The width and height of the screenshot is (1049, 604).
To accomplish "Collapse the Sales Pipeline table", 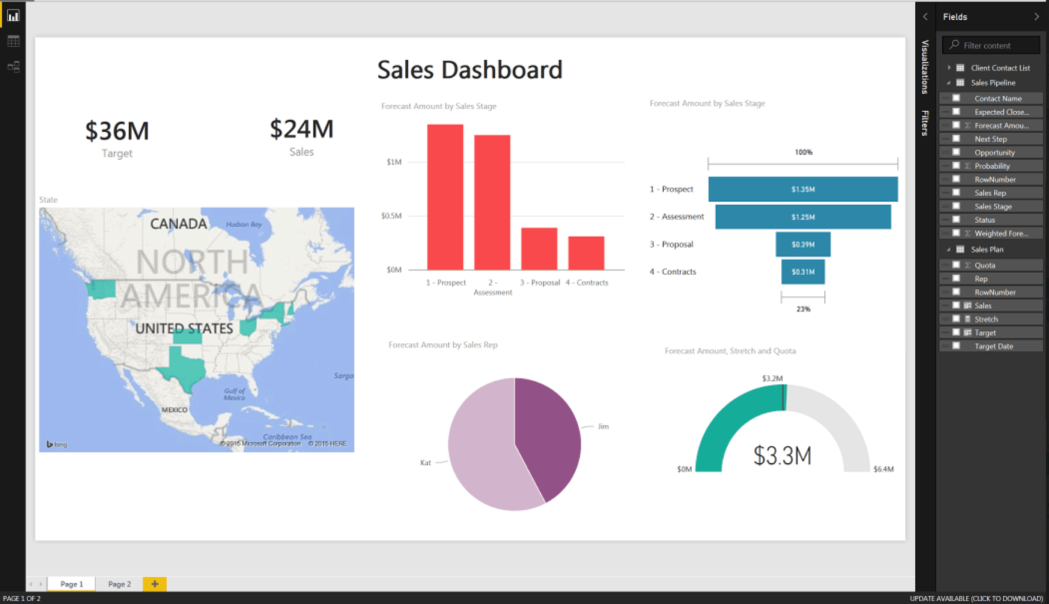I will 948,82.
